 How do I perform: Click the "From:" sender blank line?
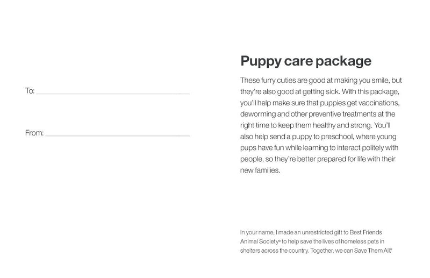pyautogui.click(x=117, y=134)
